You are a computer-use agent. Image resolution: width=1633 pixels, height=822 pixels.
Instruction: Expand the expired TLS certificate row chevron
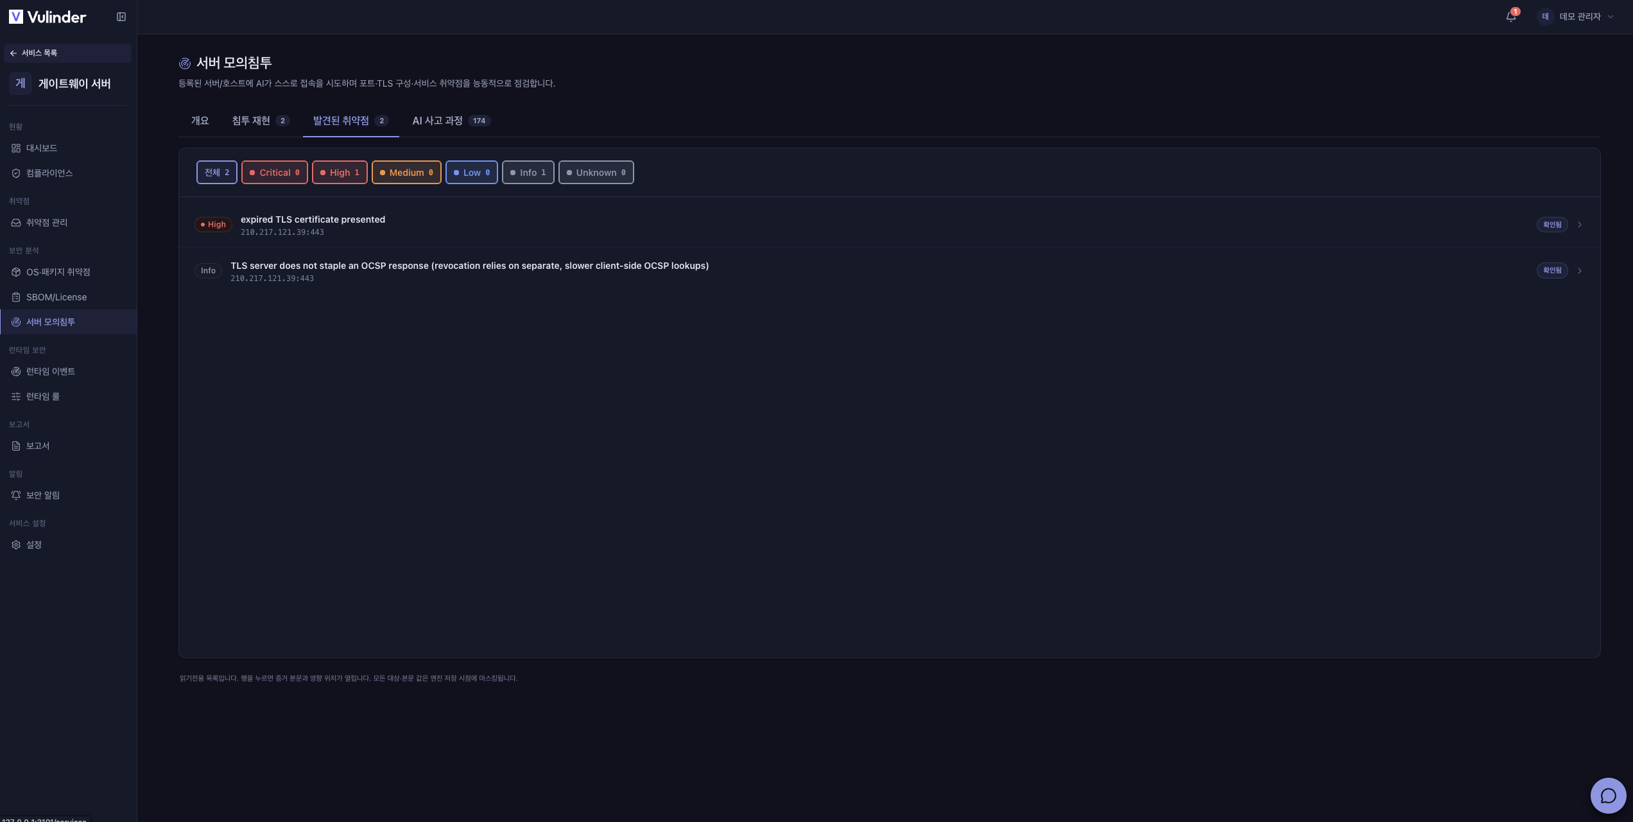(1580, 225)
